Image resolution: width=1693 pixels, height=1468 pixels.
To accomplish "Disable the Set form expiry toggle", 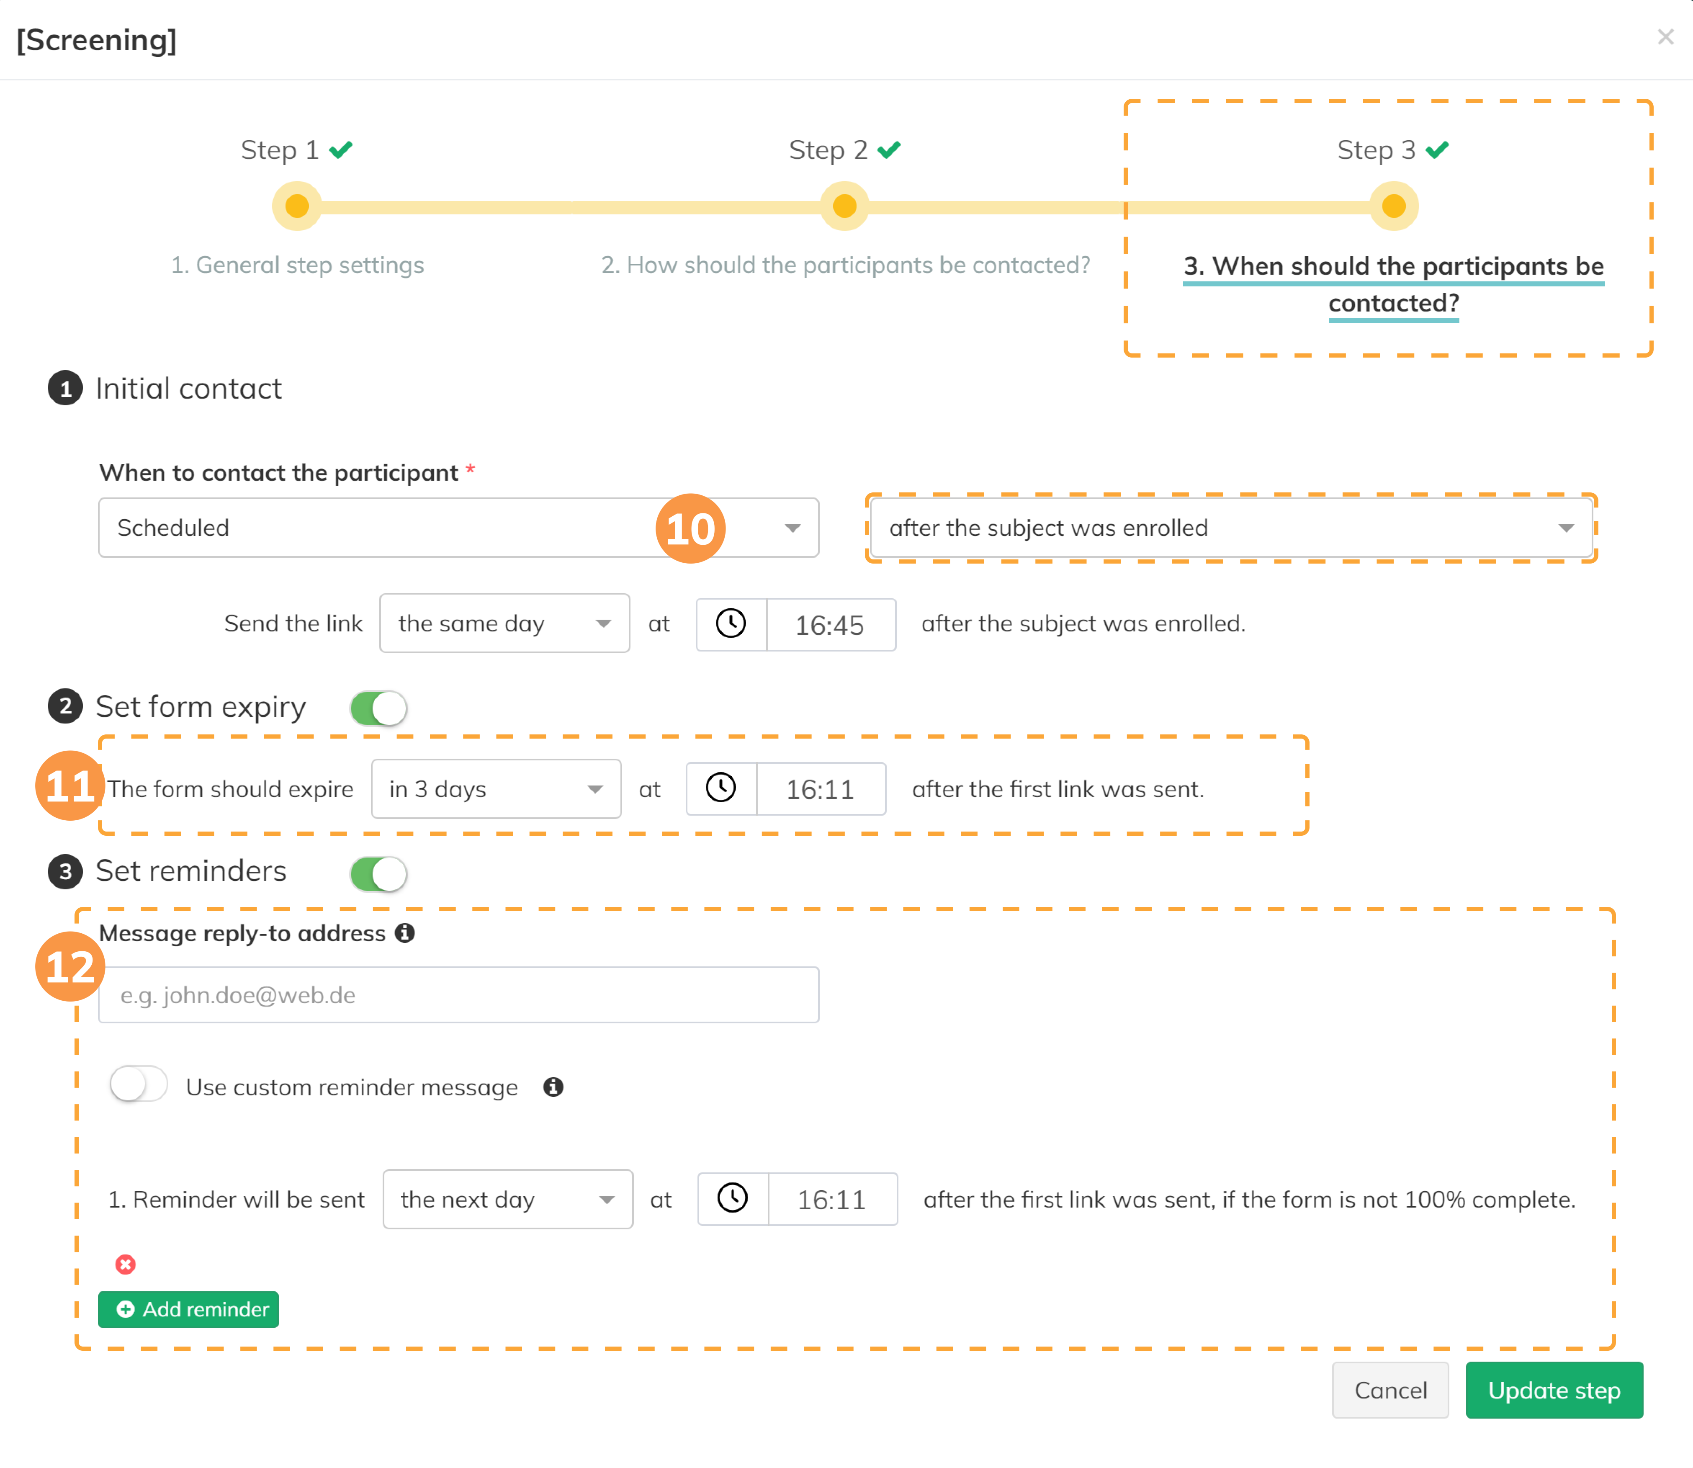I will pyautogui.click(x=378, y=708).
